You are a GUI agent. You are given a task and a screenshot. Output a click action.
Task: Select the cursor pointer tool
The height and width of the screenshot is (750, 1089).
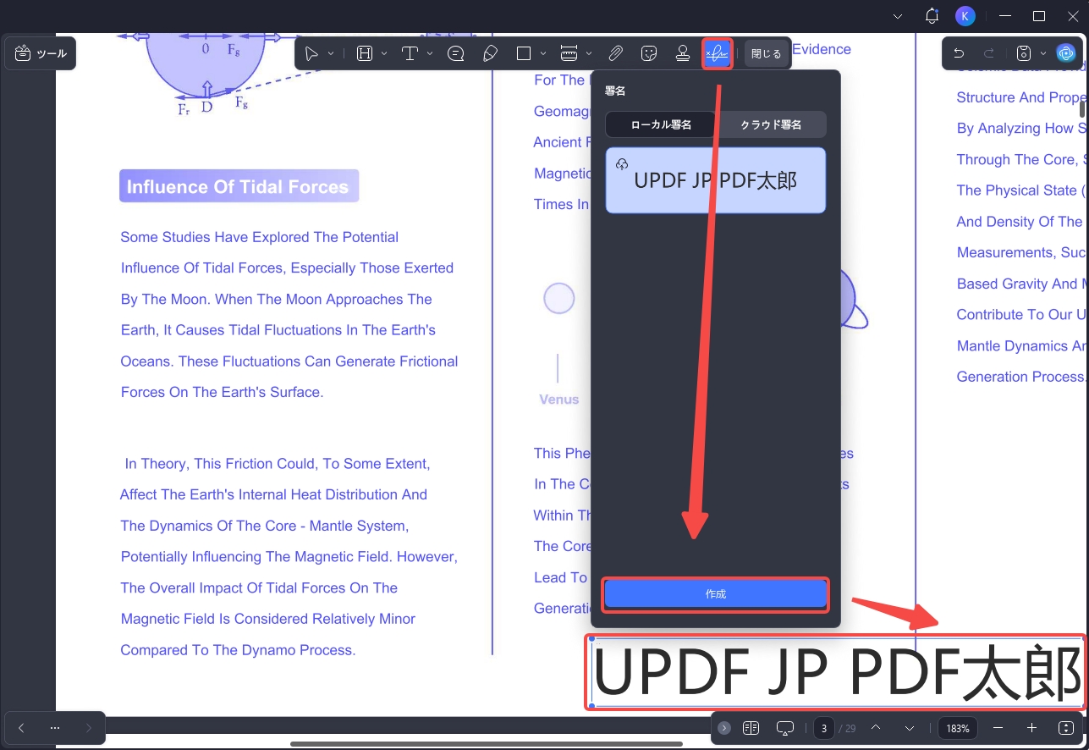(x=312, y=53)
